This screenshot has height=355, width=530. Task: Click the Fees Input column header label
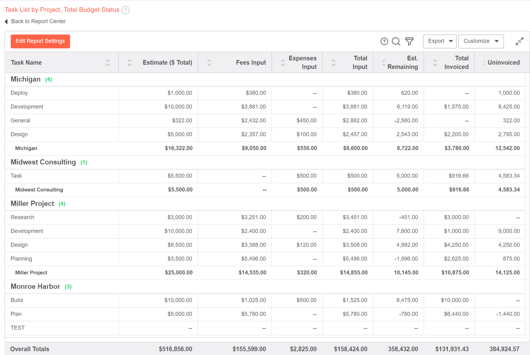click(x=251, y=63)
